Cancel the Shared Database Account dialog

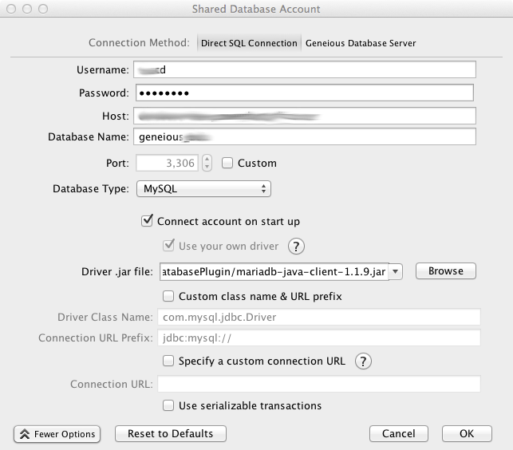pyautogui.click(x=398, y=434)
